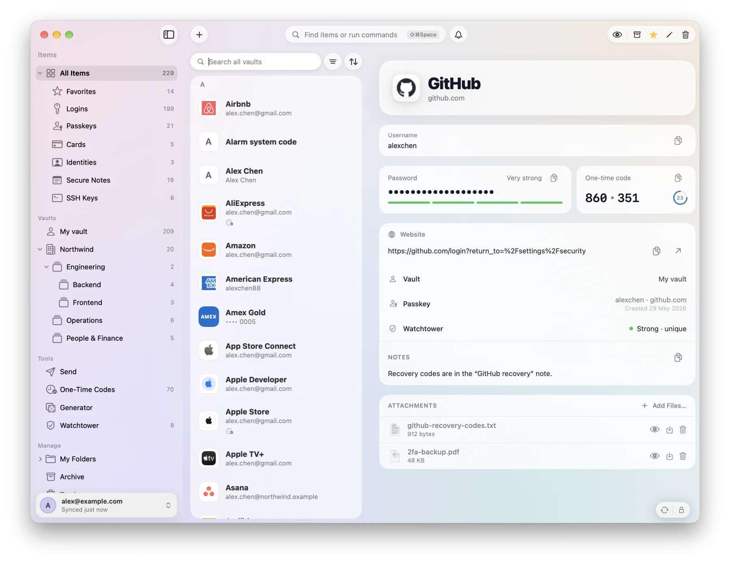Select the Amex Gold card item

click(276, 317)
